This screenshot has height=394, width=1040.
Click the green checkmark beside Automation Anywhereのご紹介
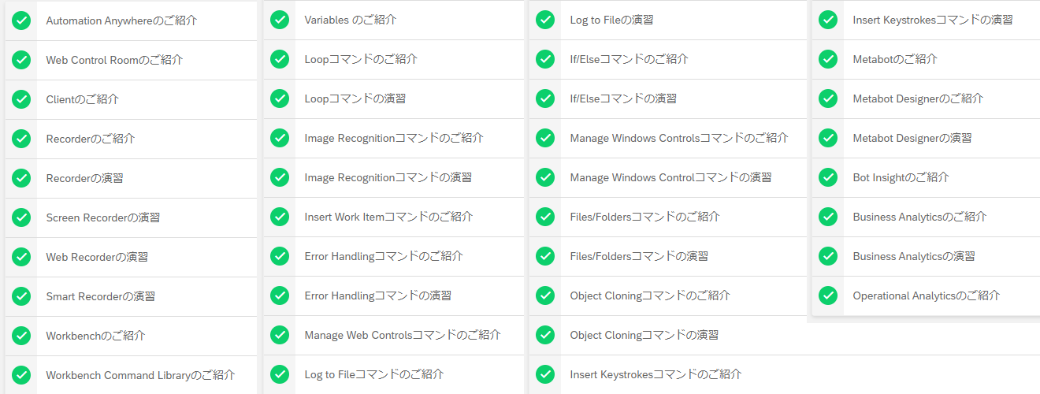point(21,20)
